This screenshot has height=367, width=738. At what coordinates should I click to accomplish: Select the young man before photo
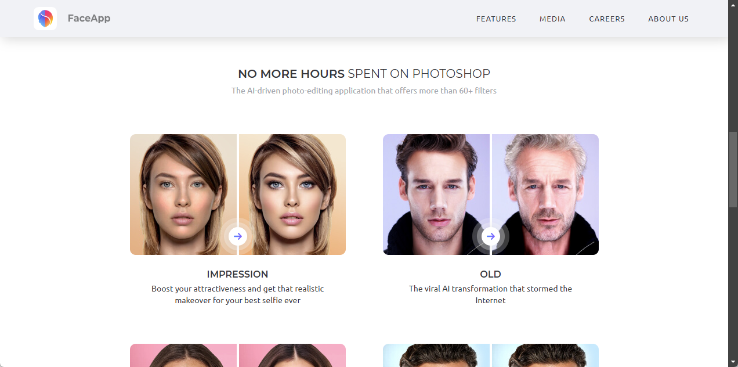click(436, 195)
